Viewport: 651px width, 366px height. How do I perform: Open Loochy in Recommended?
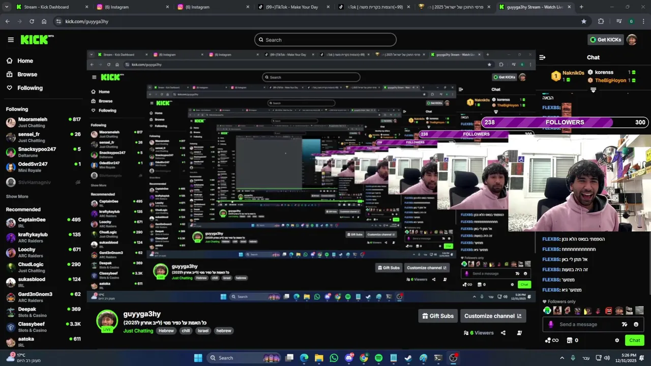click(43, 253)
